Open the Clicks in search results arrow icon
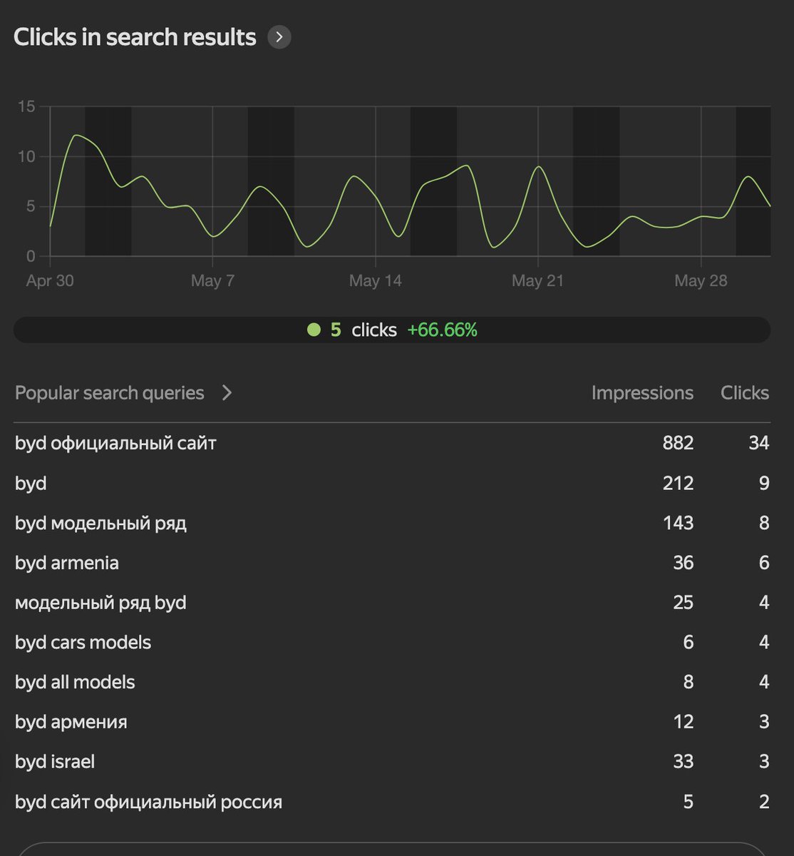Image resolution: width=794 pixels, height=856 pixels. pyautogui.click(x=279, y=37)
